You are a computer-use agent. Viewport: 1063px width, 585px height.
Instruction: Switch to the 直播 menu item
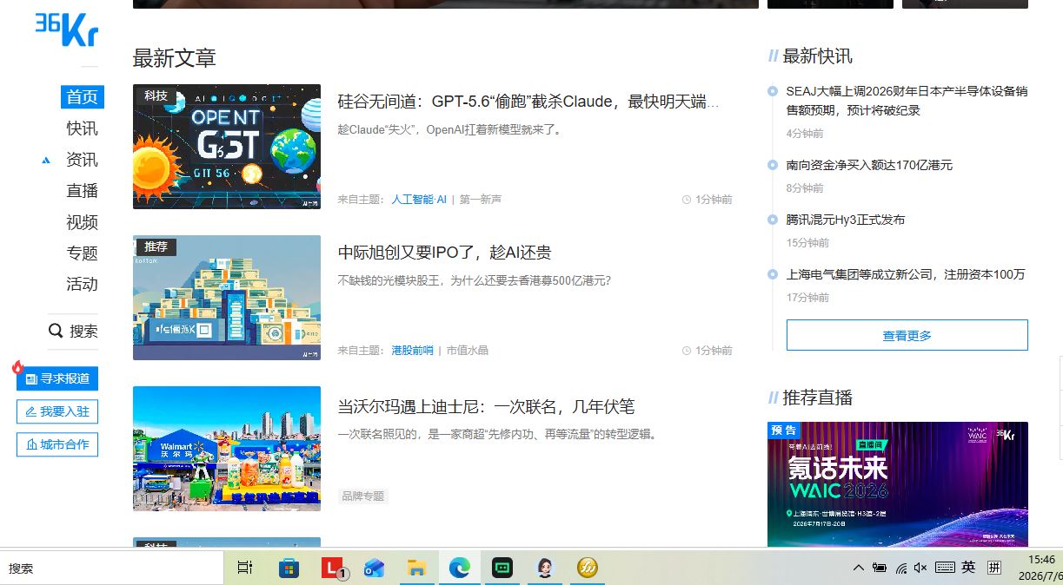[82, 191]
